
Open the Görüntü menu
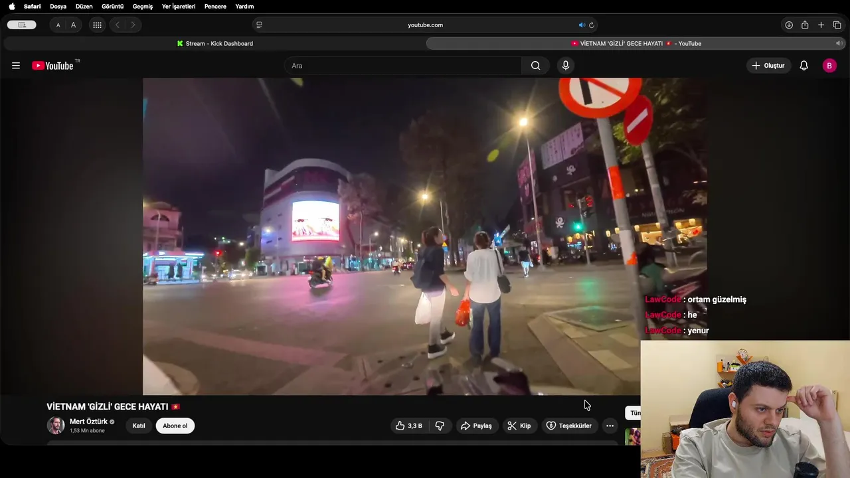(112, 6)
